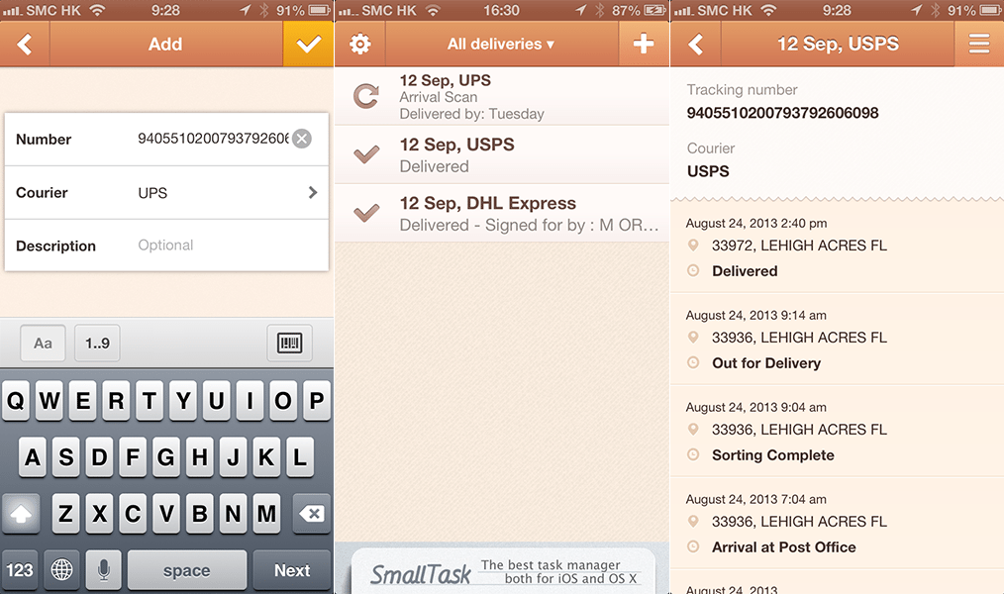The image size is (1004, 594).
Task: Tap USPS delivered checkmark icon
Action: point(366,154)
